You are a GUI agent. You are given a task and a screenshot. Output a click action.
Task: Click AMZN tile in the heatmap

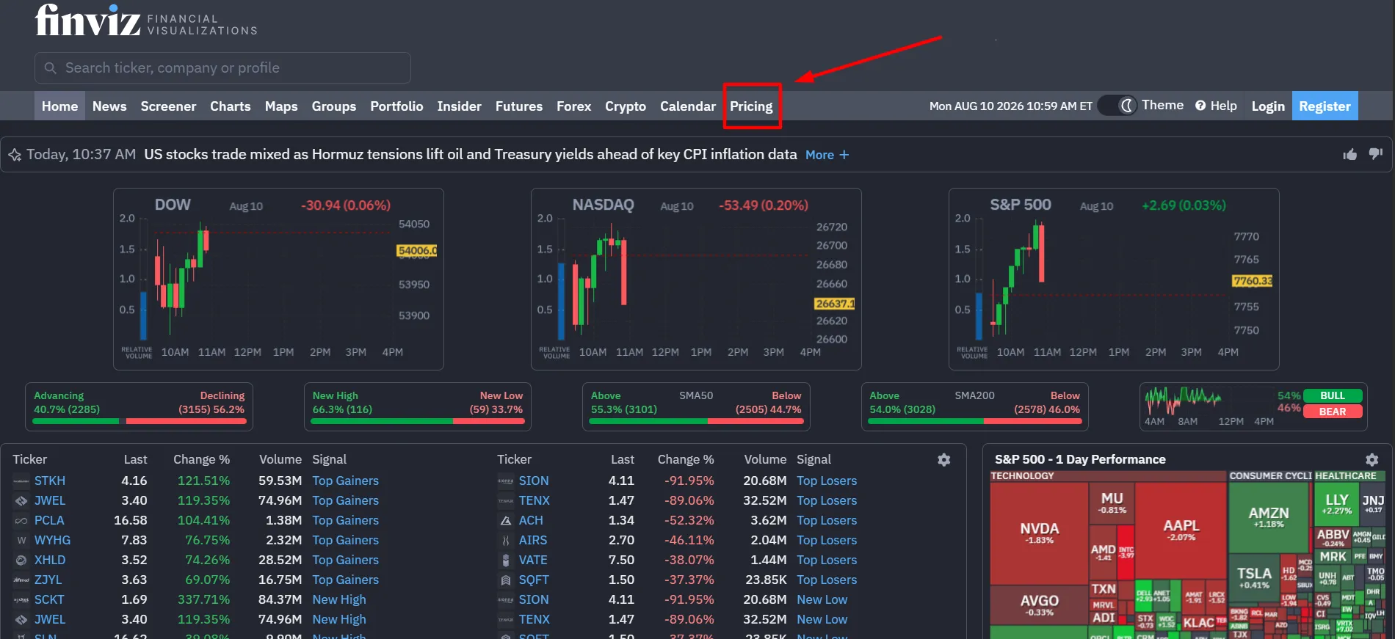1269,517
